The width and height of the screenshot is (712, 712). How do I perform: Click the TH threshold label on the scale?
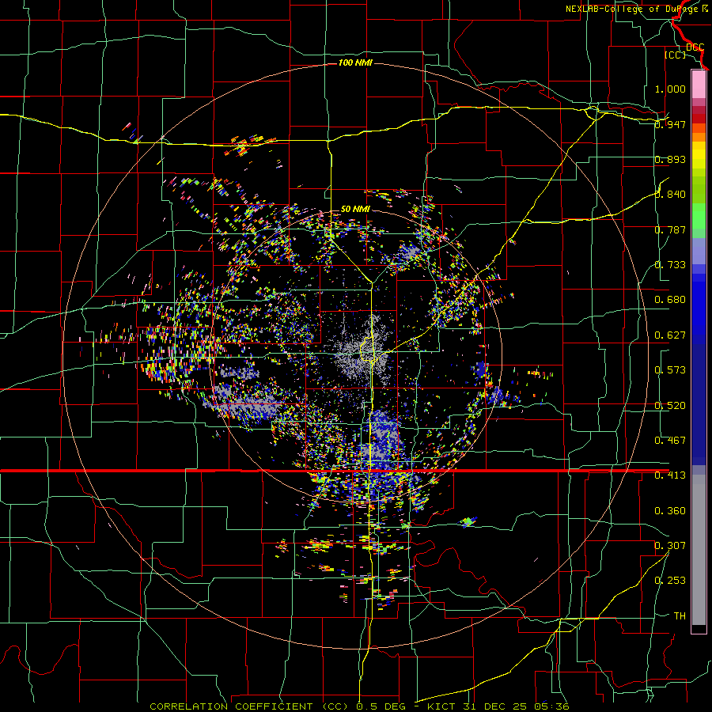pos(680,615)
